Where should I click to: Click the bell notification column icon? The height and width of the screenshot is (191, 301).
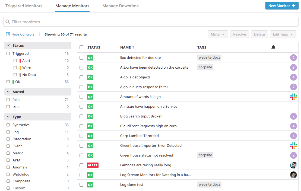[x=273, y=47]
